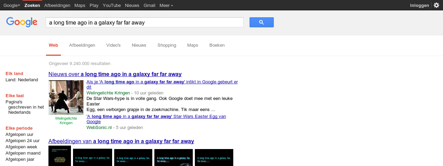Open Afbeeldingen in the black top bar
This screenshot has height=166, width=443.
(57, 5)
